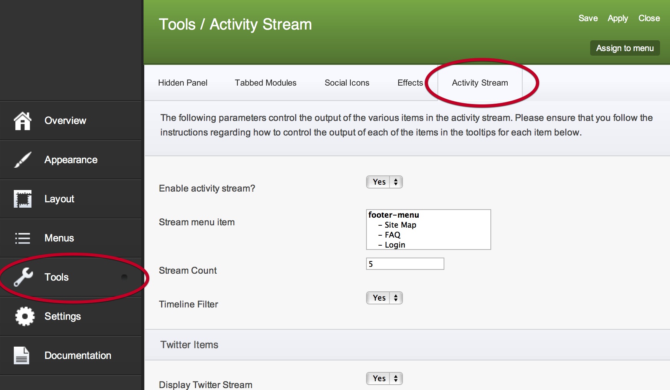Open the Enable activity stream dropdown
Viewport: 670px width, 390px height.
(x=385, y=182)
